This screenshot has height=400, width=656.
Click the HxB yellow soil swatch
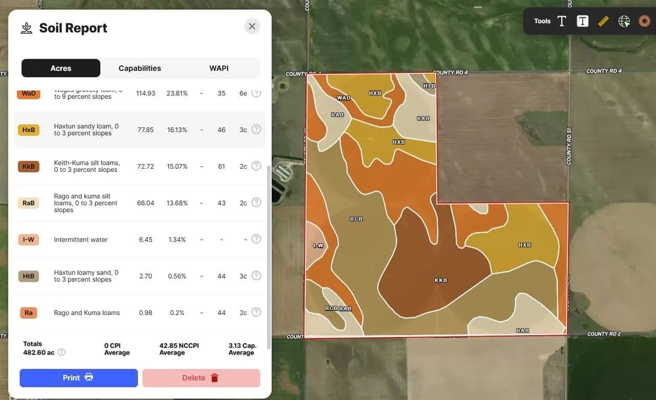click(x=28, y=130)
